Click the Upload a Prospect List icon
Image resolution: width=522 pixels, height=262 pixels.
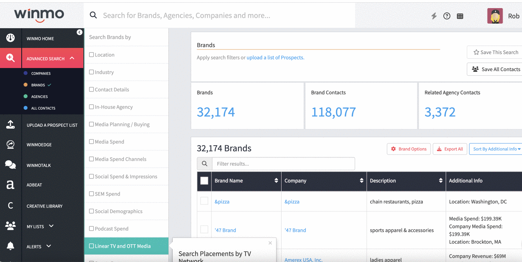pos(10,124)
